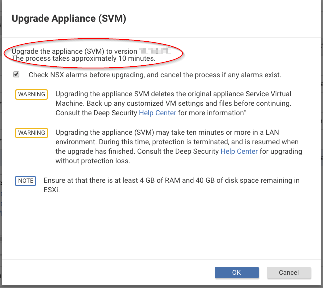Click the 'Upgrade Appliance (SVM)' dialog title
This screenshot has height=288, width=323.
point(69,19)
